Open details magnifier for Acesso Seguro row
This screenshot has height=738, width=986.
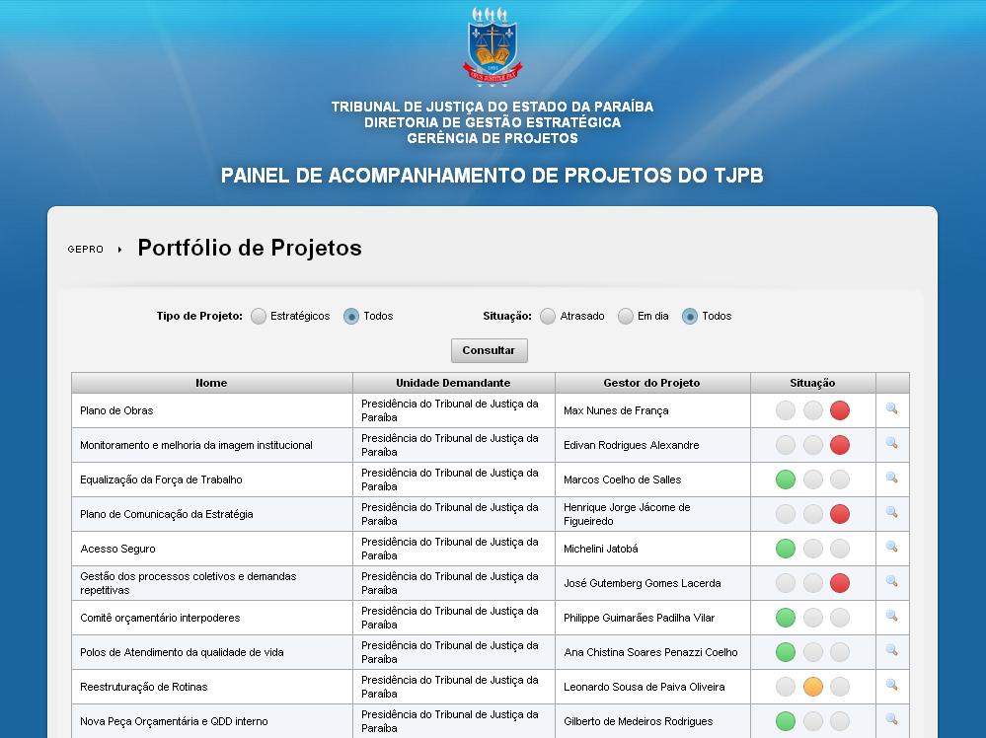891,548
